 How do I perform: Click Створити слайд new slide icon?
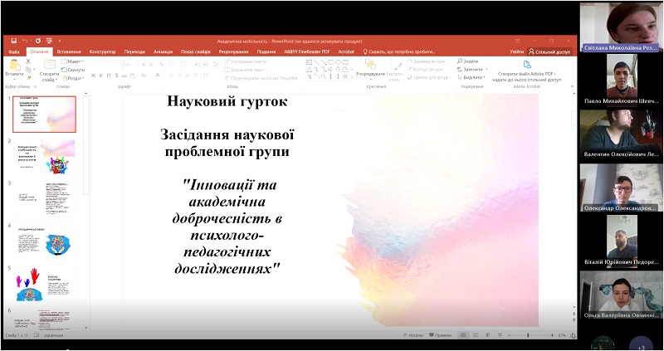(50, 65)
